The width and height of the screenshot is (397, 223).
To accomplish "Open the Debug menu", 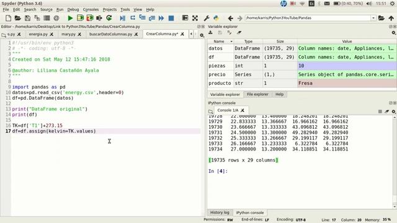I will coord(73,10).
